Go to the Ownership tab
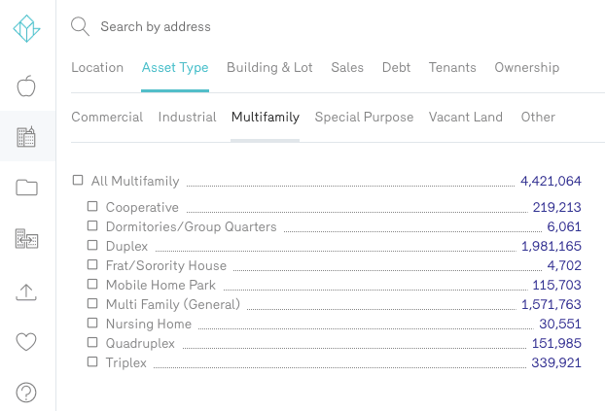The height and width of the screenshot is (411, 605). point(526,68)
